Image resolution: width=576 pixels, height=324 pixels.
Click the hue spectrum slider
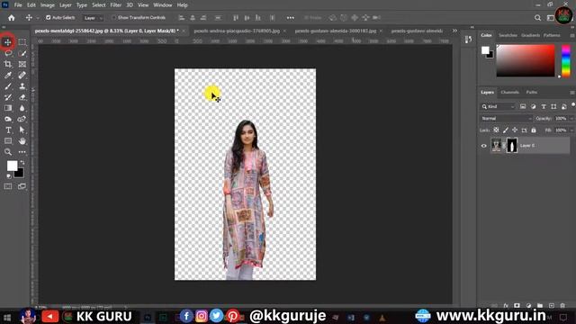click(566, 61)
